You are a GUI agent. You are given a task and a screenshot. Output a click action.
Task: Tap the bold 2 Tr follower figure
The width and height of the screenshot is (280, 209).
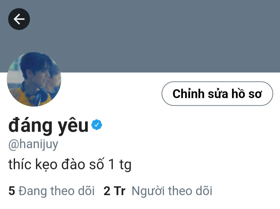coord(115,191)
